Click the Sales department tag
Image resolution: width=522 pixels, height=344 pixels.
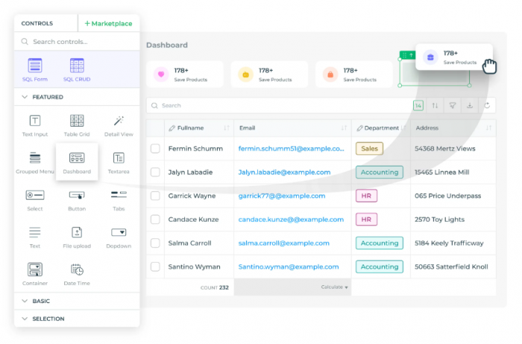(x=370, y=149)
